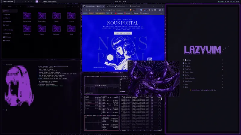Open the Downloads folder icon in Files grid

[42, 17]
